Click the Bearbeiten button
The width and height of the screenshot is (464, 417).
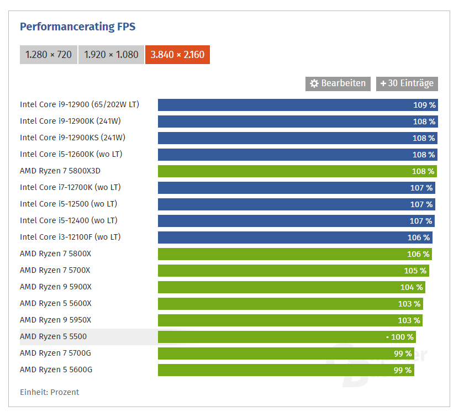pos(338,84)
